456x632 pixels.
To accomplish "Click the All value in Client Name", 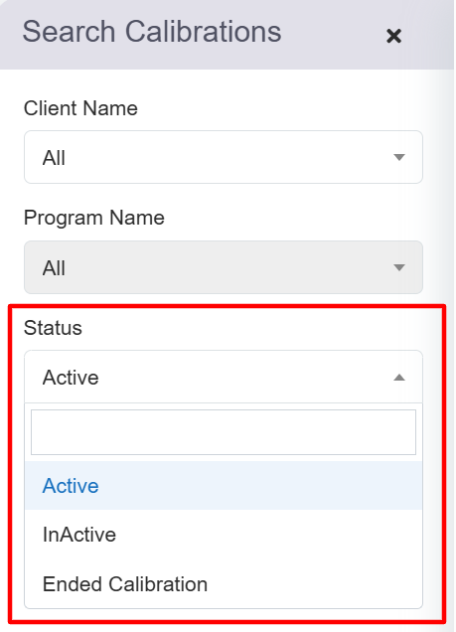I will pos(54,158).
